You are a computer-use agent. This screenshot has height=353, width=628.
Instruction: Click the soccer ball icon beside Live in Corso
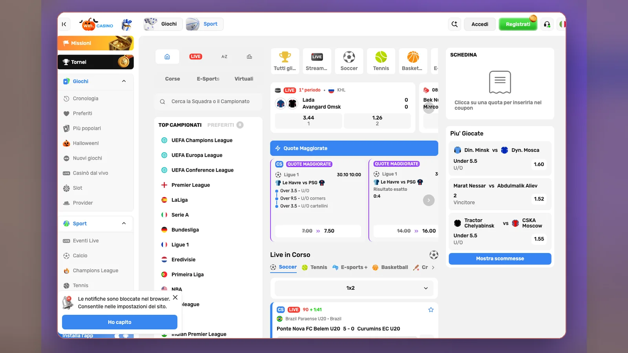click(x=434, y=255)
